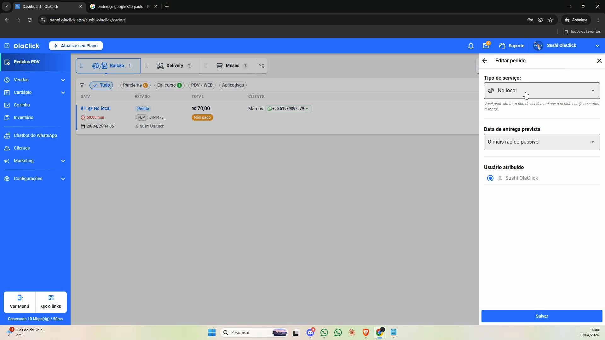The image size is (605, 340).
Task: Click the Salvar button
Action: [x=542, y=316]
